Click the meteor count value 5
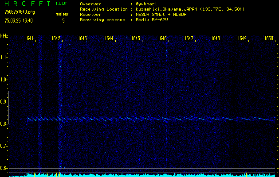Screen dimensions: 279x177 tap(63, 21)
